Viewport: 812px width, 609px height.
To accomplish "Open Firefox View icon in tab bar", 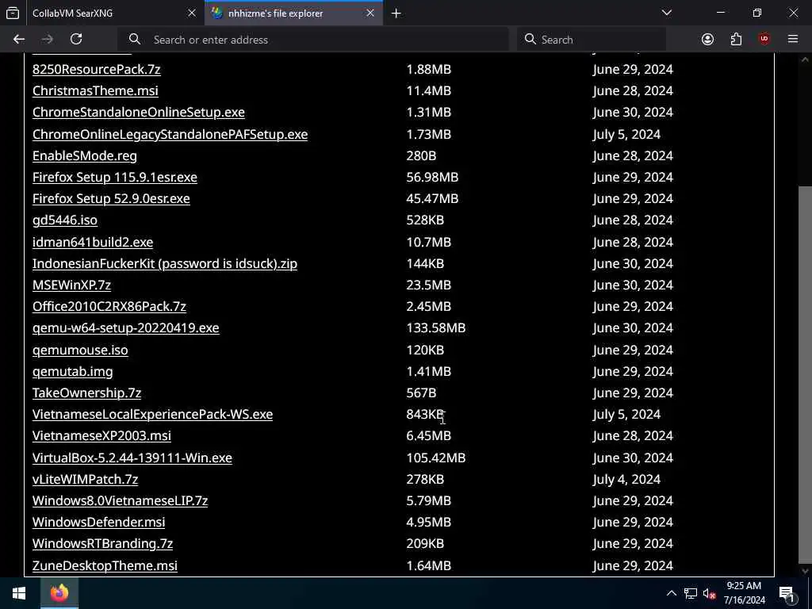I will [13, 13].
